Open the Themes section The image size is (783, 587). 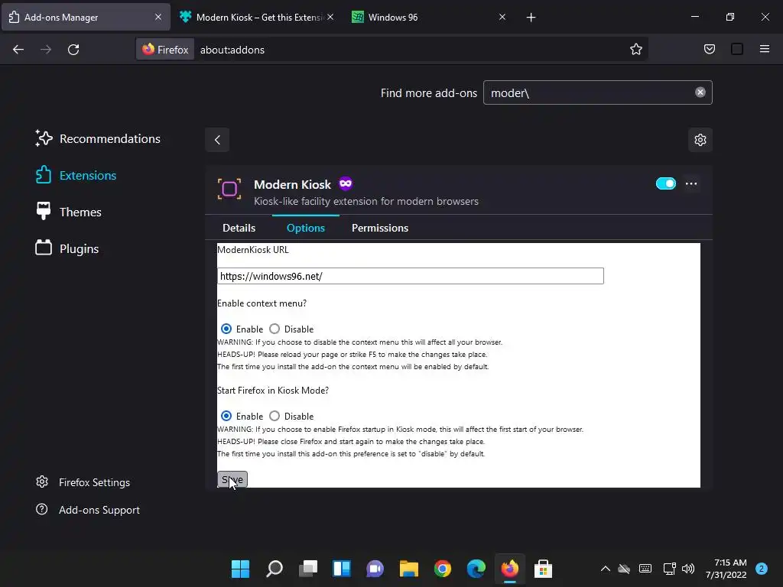point(68,212)
